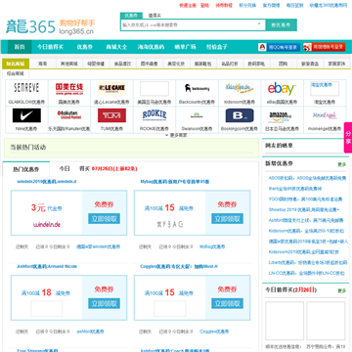Open the Swanson brand logo
352x352 pixels.
pyautogui.click(x=197, y=115)
